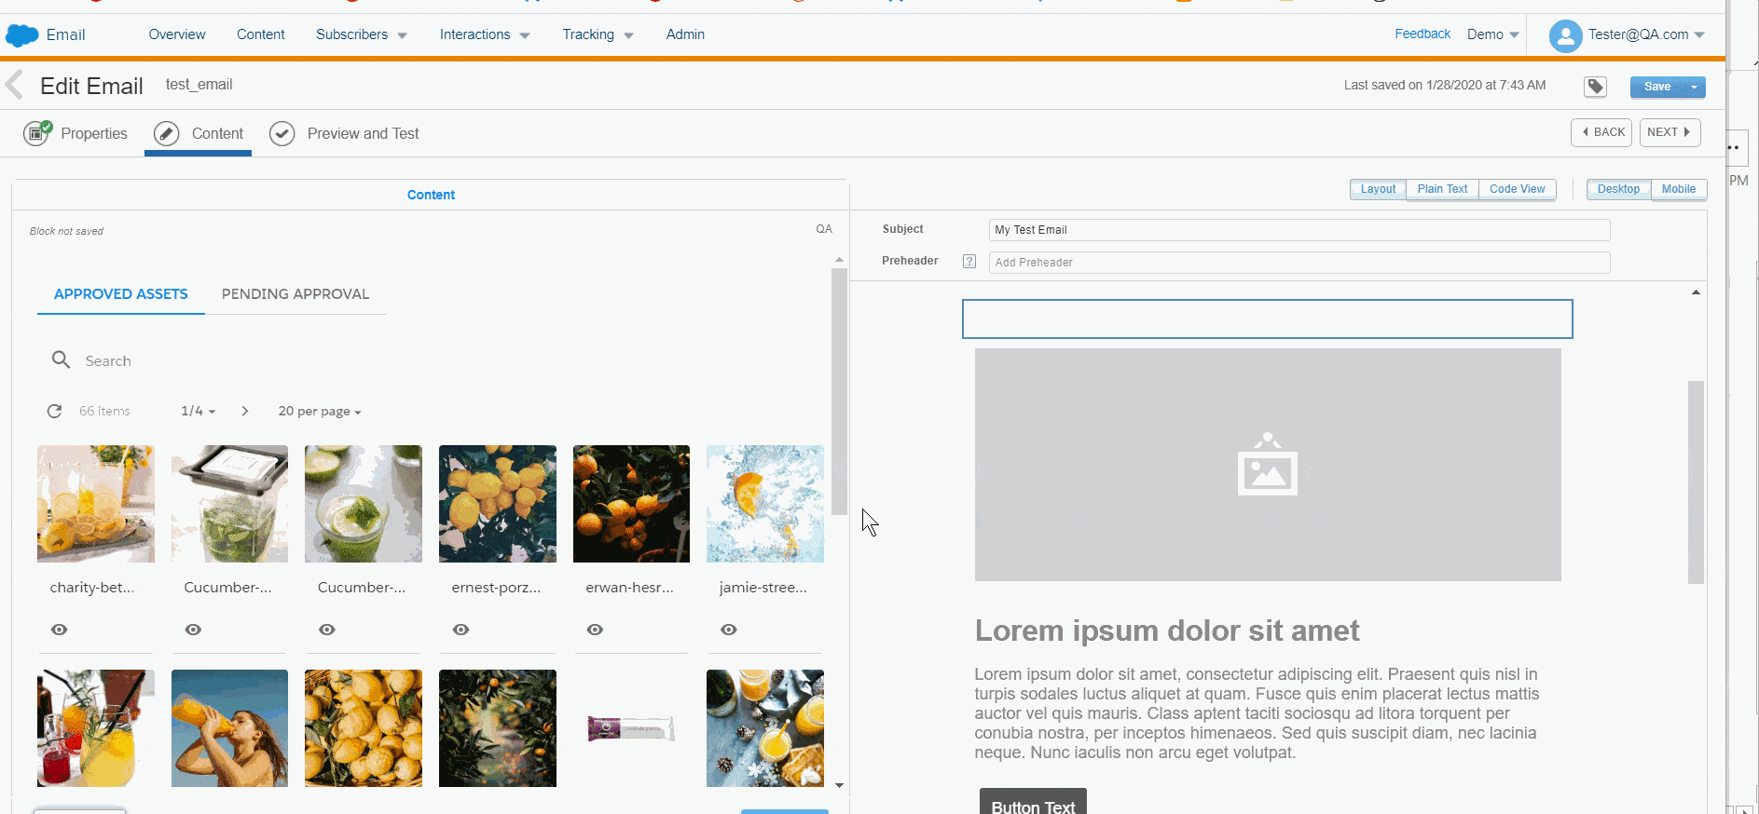Open the Demo dropdown
This screenshot has width=1759, height=814.
[x=1492, y=34]
